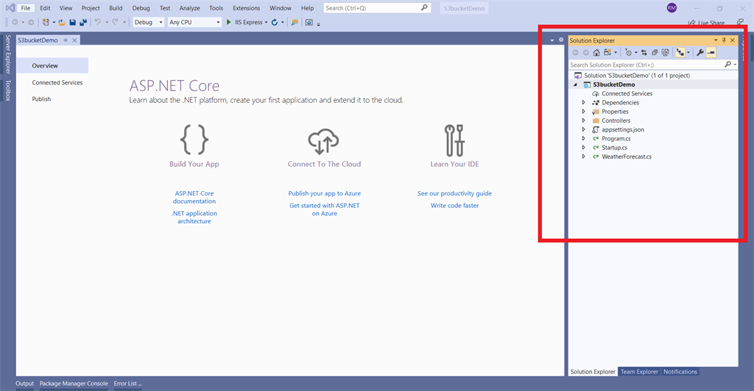This screenshot has height=391, width=754.
Task: Click the Collapse All icon in Solution Explorer
Action: coord(655,52)
